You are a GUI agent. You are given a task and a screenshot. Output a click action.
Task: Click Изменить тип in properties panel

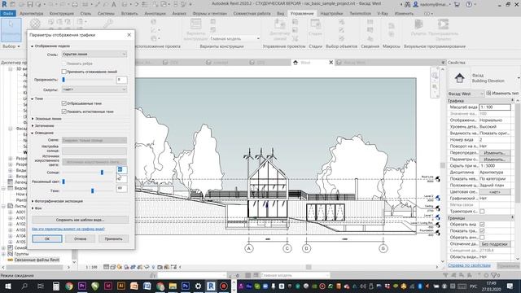(501, 94)
